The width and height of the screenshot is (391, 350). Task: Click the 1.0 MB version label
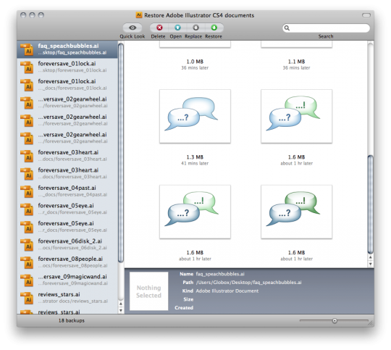tap(195, 62)
